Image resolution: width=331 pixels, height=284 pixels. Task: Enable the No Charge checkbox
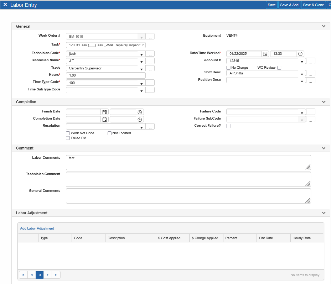coord(228,67)
